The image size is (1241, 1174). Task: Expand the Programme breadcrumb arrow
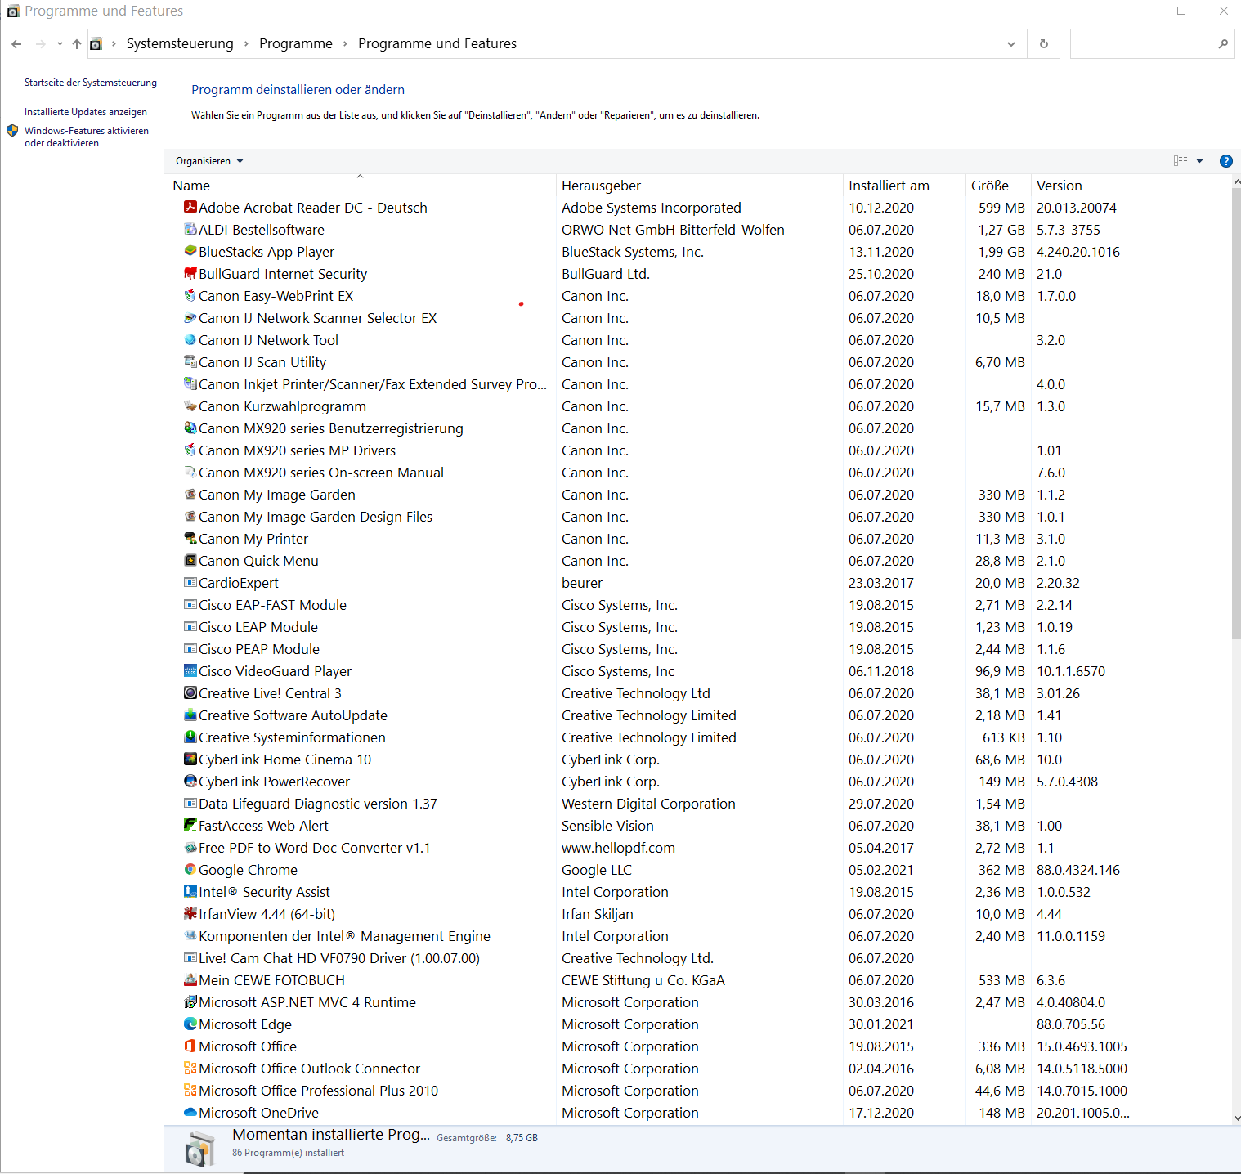pos(345,44)
